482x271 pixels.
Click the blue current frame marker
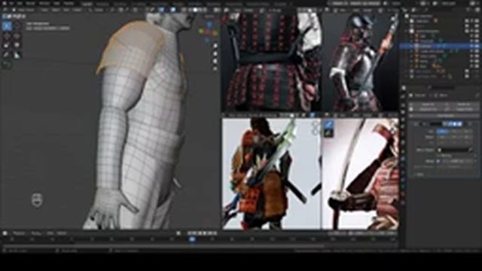(x=192, y=239)
